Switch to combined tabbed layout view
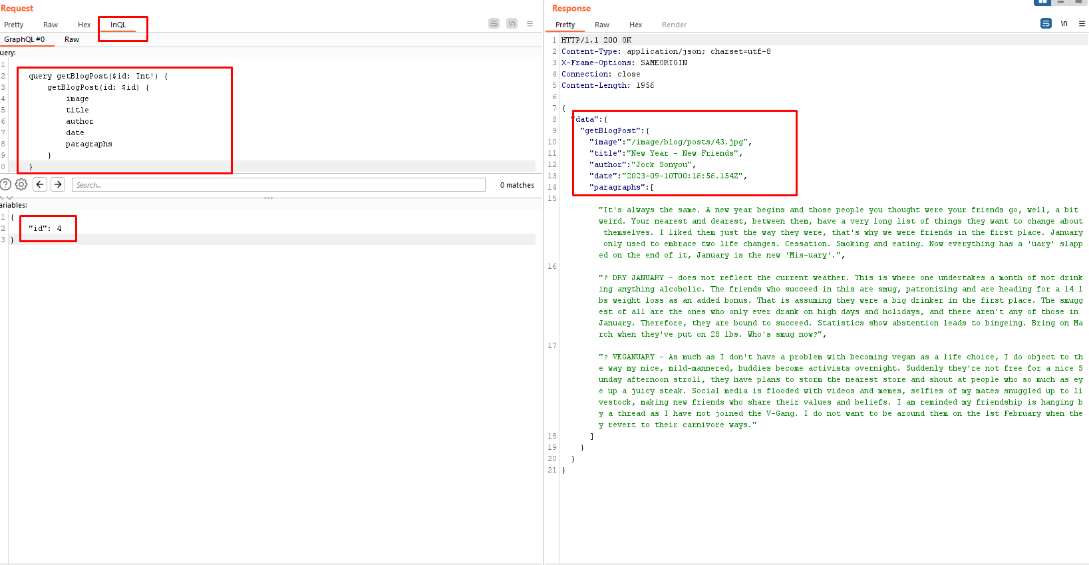 [1078, 2]
